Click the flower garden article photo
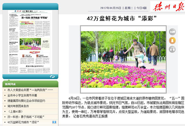This screenshot has width=185, height=126. pyautogui.click(x=123, y=59)
